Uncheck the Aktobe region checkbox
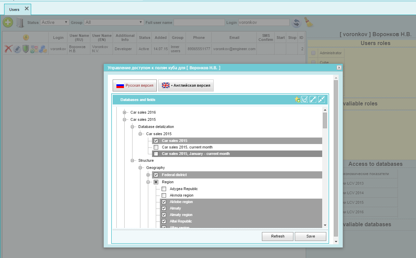Image resolution: width=416 pixels, height=258 pixels. (x=164, y=202)
